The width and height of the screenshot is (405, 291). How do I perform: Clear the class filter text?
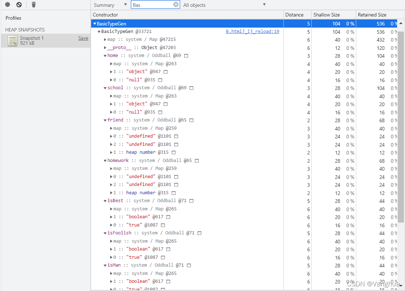(176, 4)
